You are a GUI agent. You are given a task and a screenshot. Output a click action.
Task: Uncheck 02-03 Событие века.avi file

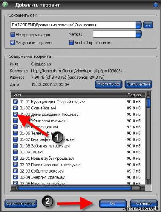15,171
